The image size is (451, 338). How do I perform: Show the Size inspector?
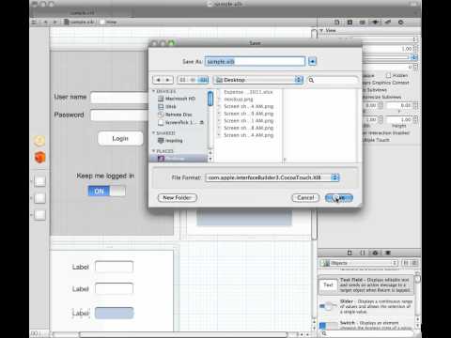point(388,23)
